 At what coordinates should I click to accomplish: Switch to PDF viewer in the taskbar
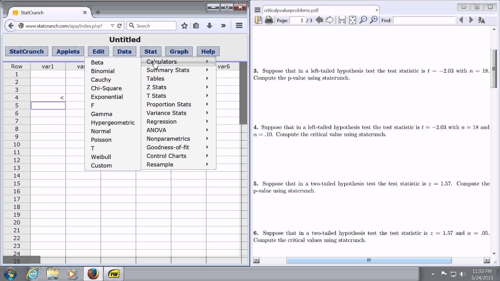[x=114, y=274]
